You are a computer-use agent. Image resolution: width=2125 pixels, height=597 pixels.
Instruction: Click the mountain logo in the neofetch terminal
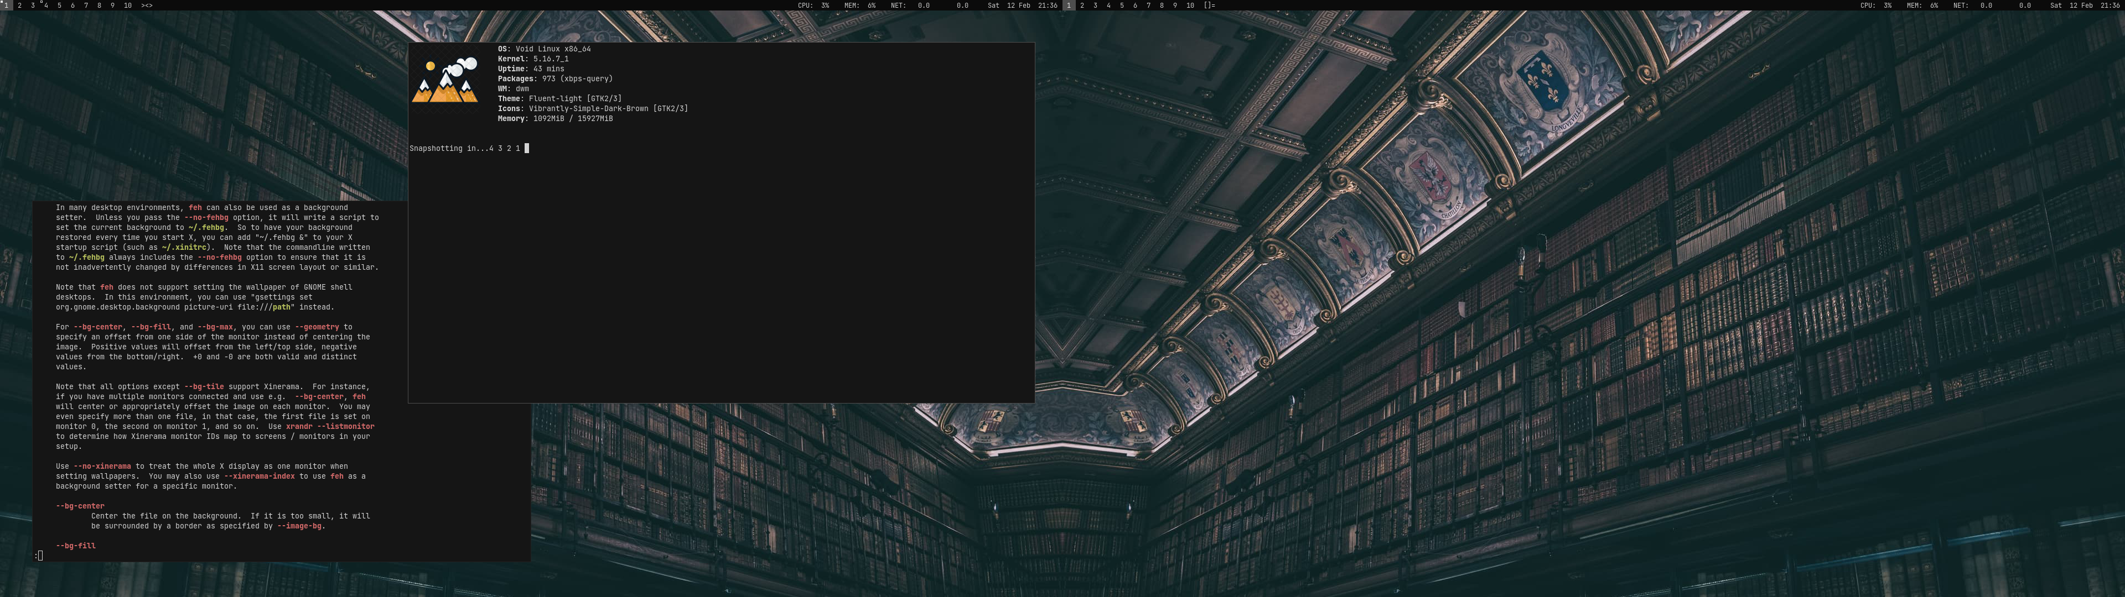[x=444, y=81]
